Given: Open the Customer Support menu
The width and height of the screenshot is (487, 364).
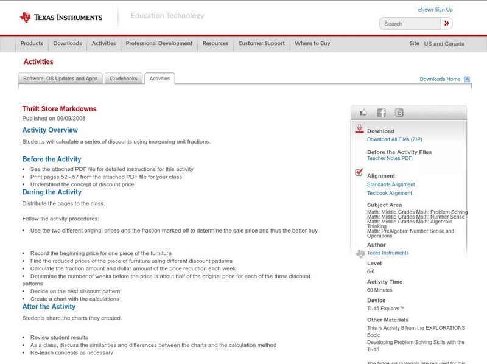Looking at the screenshot, I should (x=261, y=44).
